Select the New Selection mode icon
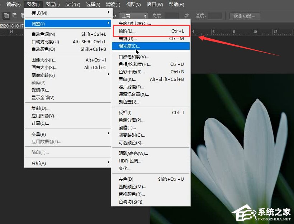 coord(6,15)
